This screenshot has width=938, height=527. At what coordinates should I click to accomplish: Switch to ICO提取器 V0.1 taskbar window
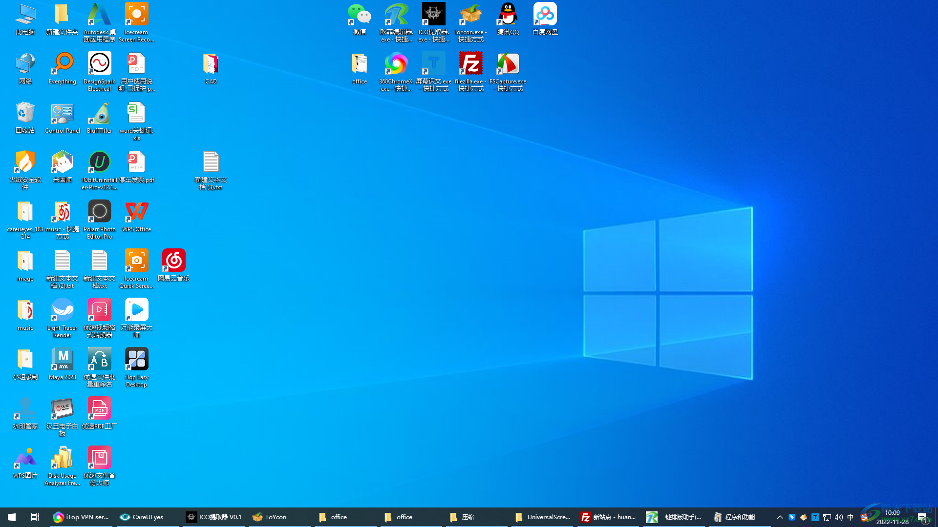pos(214,517)
